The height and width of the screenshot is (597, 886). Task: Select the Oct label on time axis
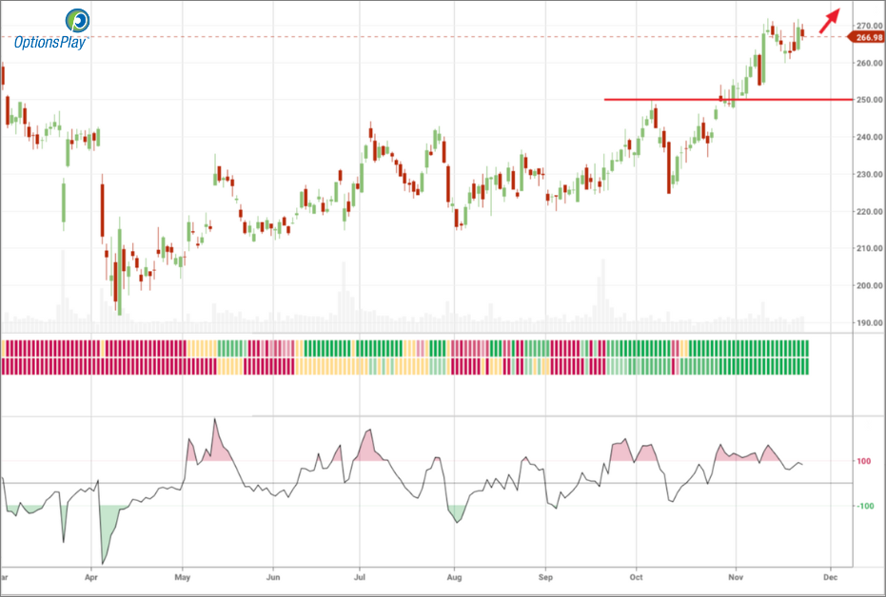click(636, 576)
